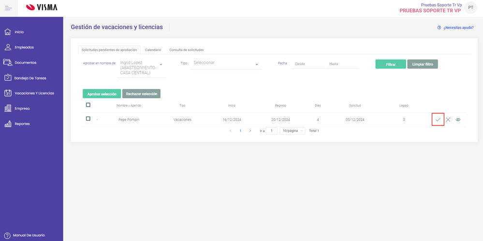Screen dimensions: 483x241
Task: Open the ¿Necesitas ayuda? help link
Action: pos(455,28)
